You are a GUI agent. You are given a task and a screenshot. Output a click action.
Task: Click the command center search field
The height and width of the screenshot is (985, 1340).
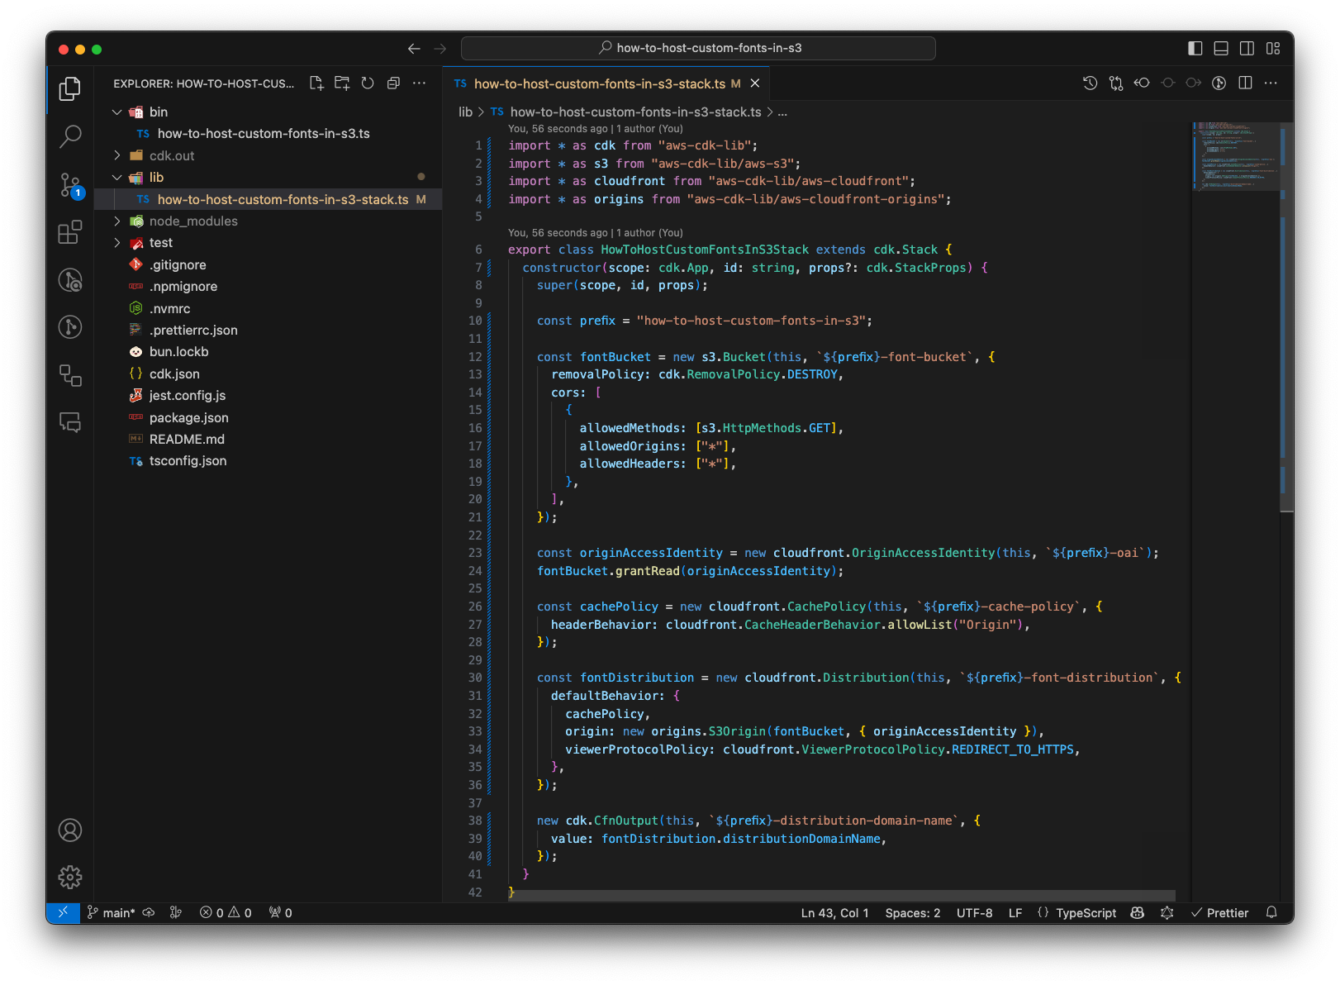(x=698, y=48)
